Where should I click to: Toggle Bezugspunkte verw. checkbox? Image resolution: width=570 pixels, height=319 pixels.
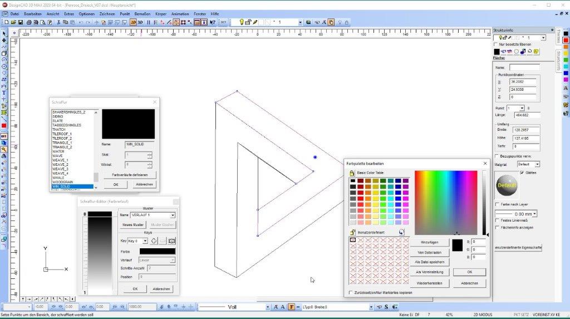497,156
